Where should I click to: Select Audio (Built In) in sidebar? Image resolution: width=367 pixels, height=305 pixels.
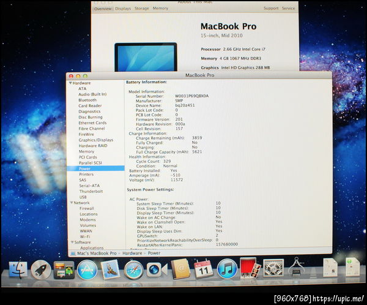pyautogui.click(x=92, y=94)
